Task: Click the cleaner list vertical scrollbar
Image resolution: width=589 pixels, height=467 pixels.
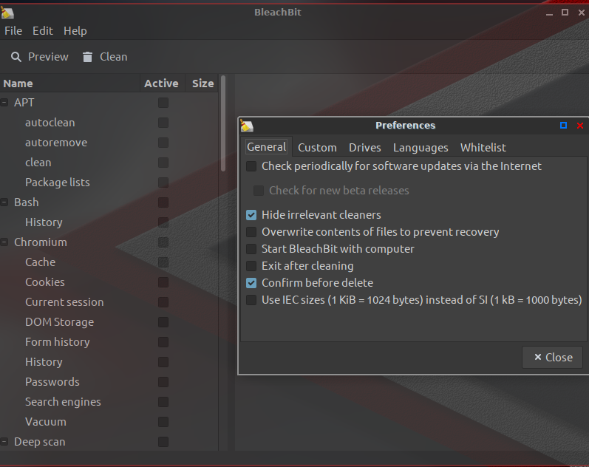Action: (223, 123)
